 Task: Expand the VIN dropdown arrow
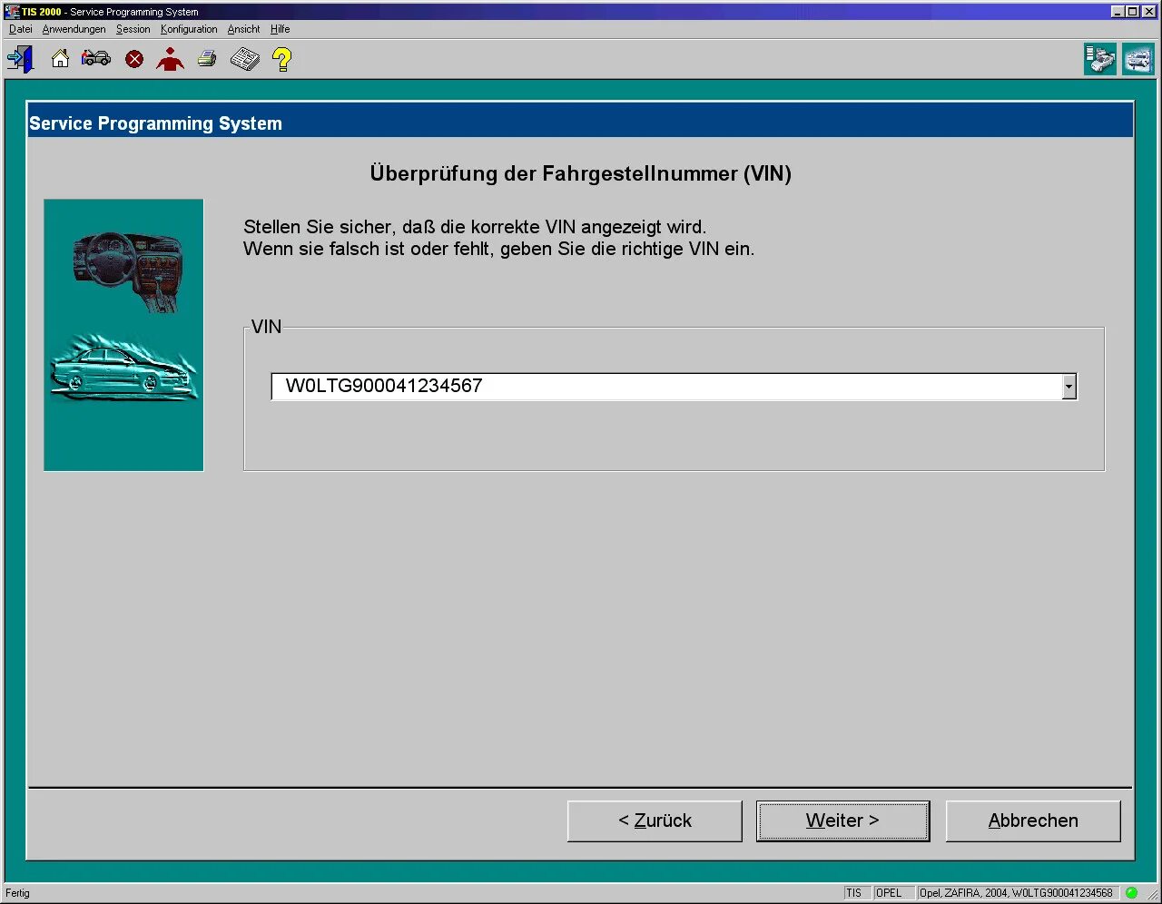(1068, 387)
